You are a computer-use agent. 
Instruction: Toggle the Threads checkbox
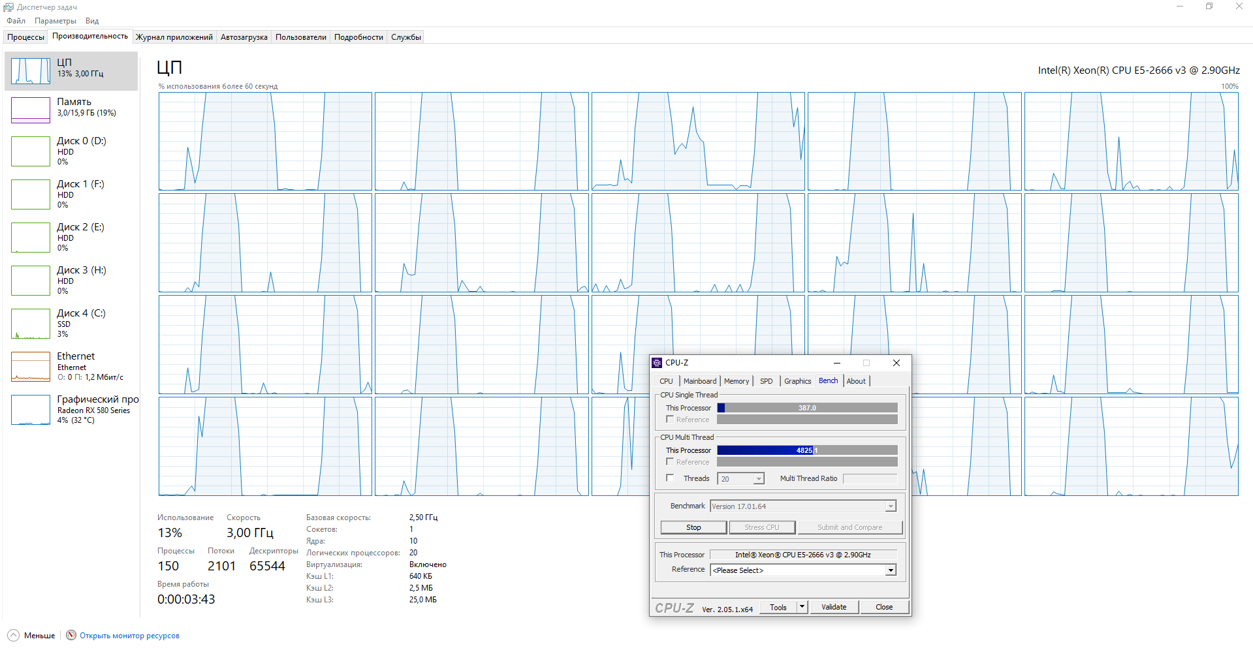670,478
